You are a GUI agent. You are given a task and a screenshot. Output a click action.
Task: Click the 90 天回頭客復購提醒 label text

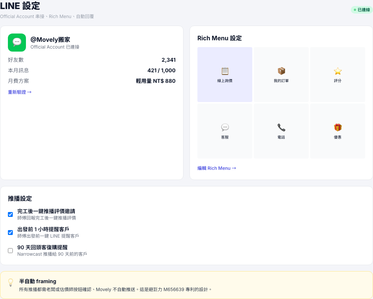point(42,247)
